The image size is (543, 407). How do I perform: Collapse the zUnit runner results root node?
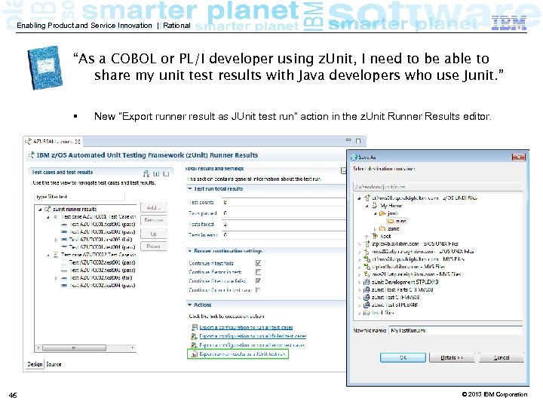(x=40, y=210)
